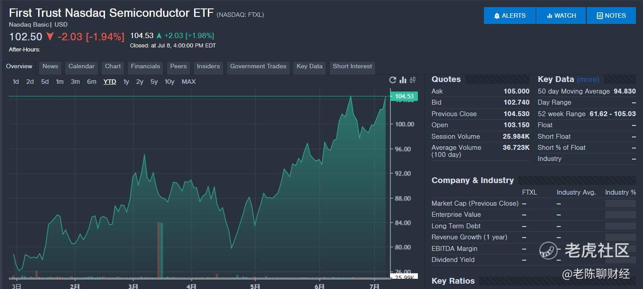Select the 1d time range

coord(16,82)
